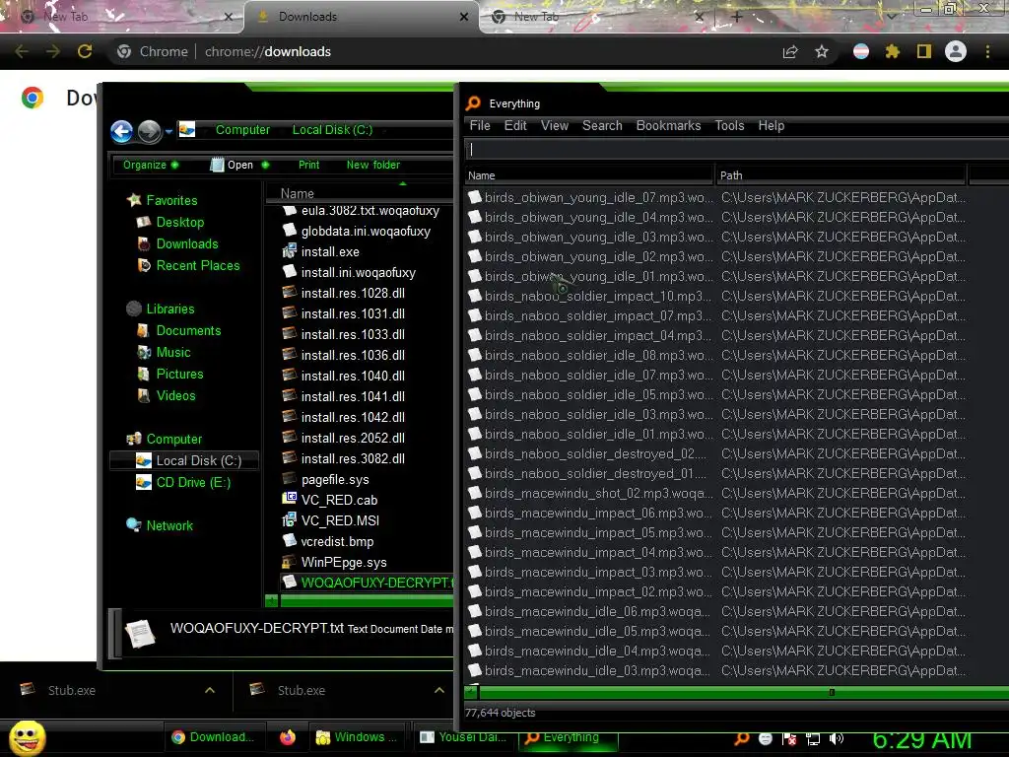Select the pagefile.sys file
1009x757 pixels.
click(335, 480)
